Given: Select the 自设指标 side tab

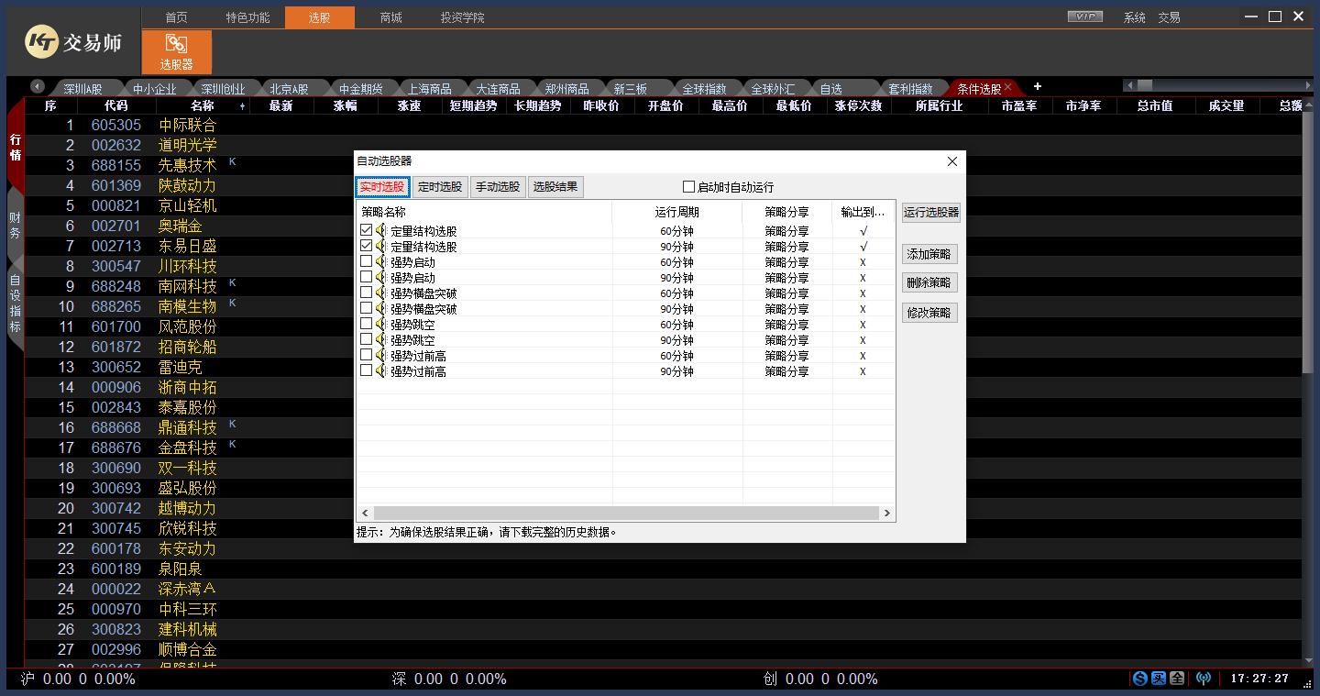Looking at the screenshot, I should (x=15, y=304).
